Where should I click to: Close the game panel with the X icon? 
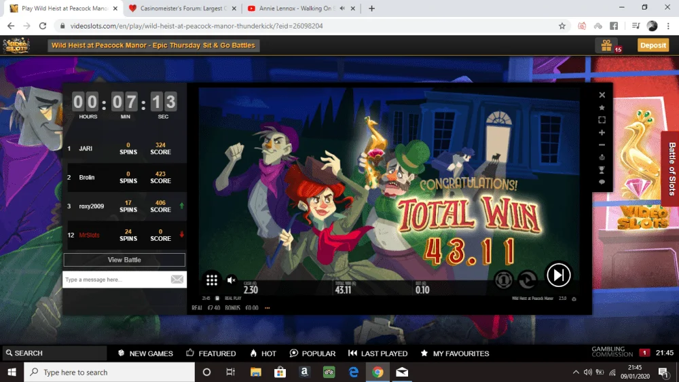(602, 95)
